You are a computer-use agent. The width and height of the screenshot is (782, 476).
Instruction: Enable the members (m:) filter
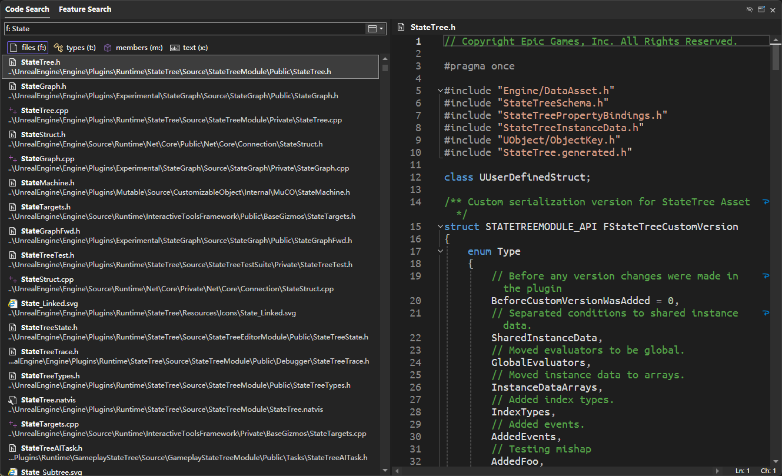pyautogui.click(x=133, y=48)
